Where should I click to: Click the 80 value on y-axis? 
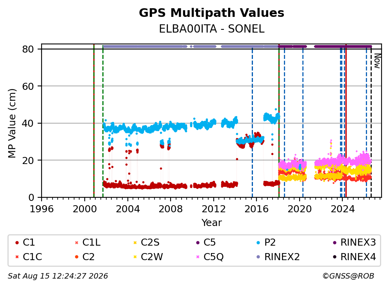click(x=28, y=49)
